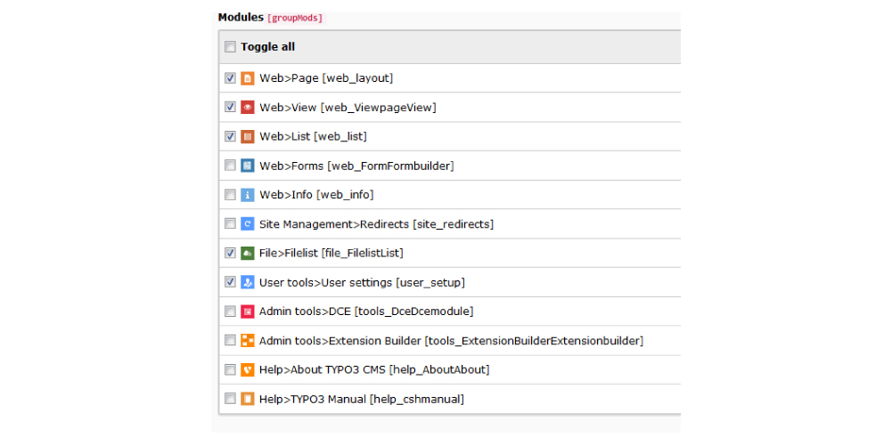Click 'Help>About TYPO3 CMS [help_AboutAbout]' label
The width and height of the screenshot is (892, 445).
(374, 370)
